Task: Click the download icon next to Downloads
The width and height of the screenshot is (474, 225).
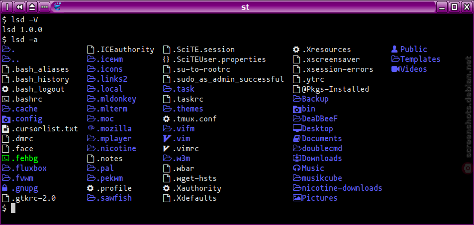Action: point(297,158)
